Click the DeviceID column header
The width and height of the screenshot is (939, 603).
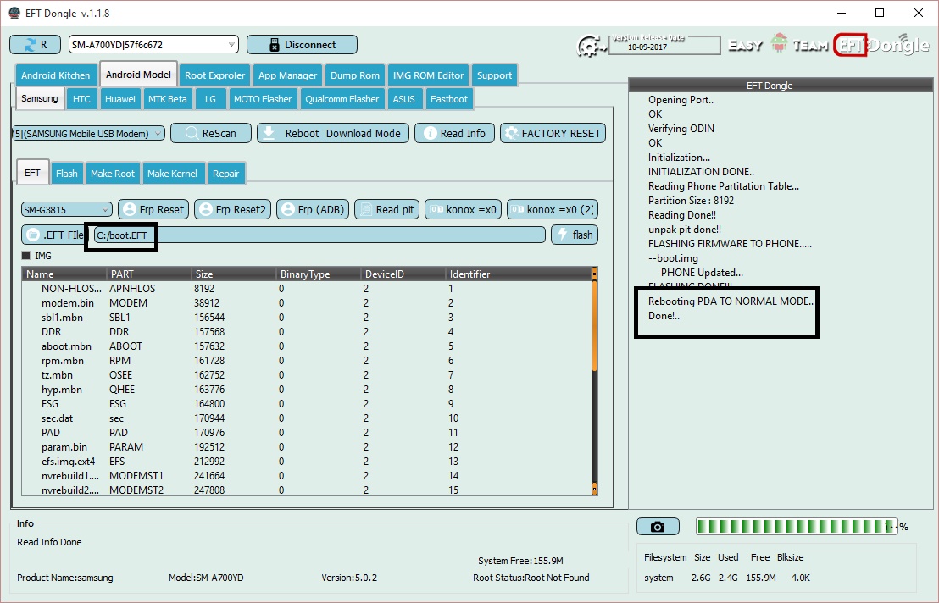[403, 274]
